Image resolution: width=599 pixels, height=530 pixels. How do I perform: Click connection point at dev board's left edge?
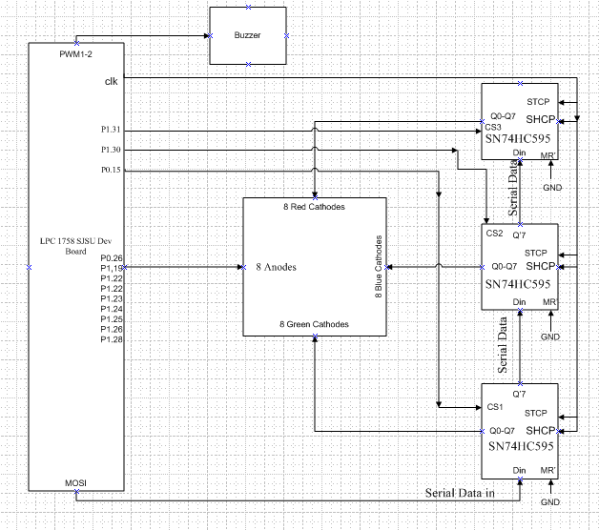(29, 267)
